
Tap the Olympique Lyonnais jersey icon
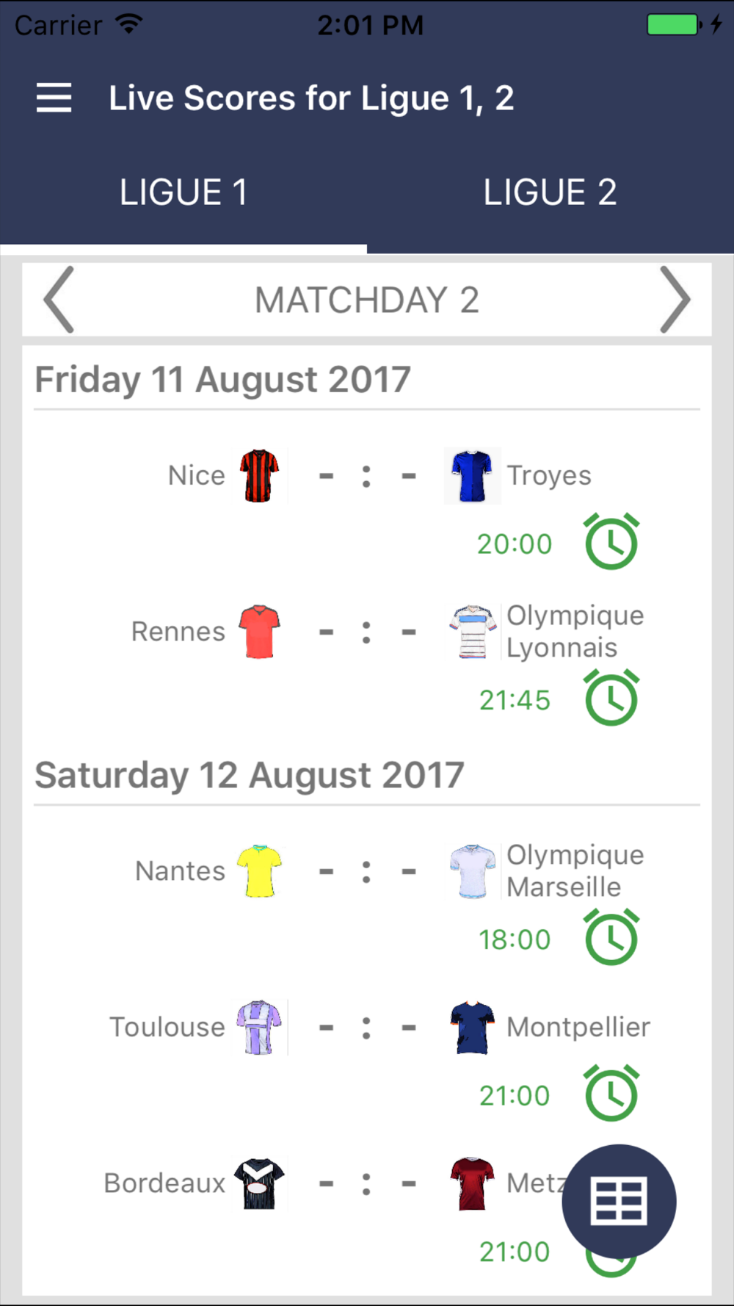[x=472, y=632]
